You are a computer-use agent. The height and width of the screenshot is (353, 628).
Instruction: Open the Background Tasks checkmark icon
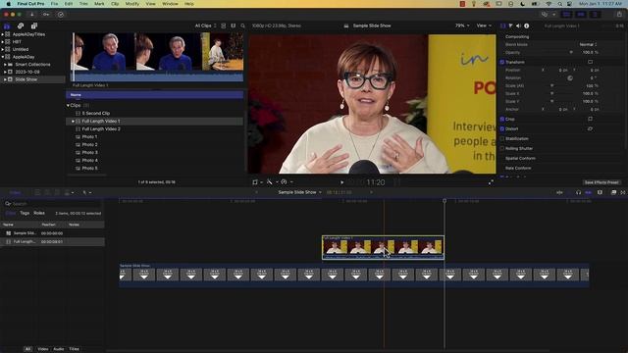[x=61, y=15]
